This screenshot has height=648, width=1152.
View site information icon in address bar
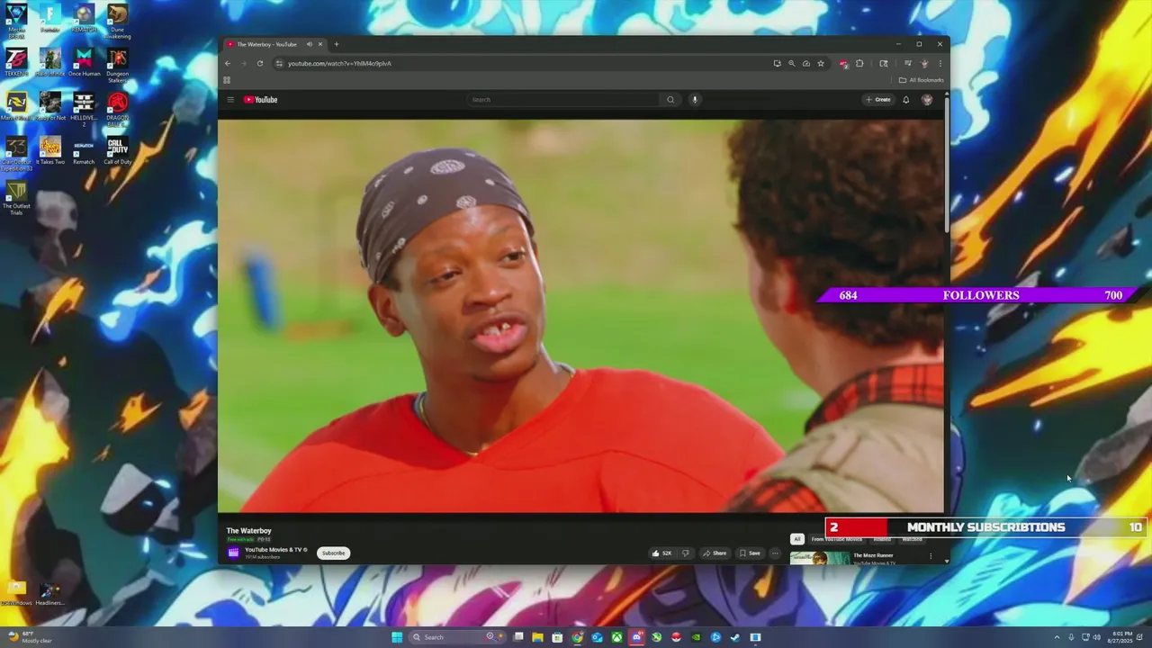pos(279,63)
